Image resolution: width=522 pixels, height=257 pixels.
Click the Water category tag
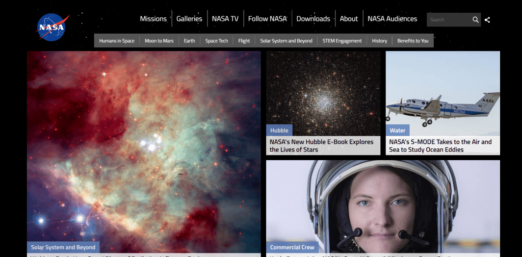click(x=398, y=130)
